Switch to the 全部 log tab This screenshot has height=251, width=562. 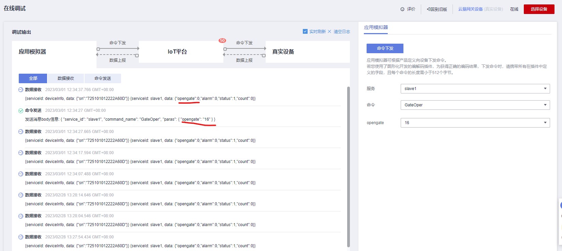(x=33, y=78)
